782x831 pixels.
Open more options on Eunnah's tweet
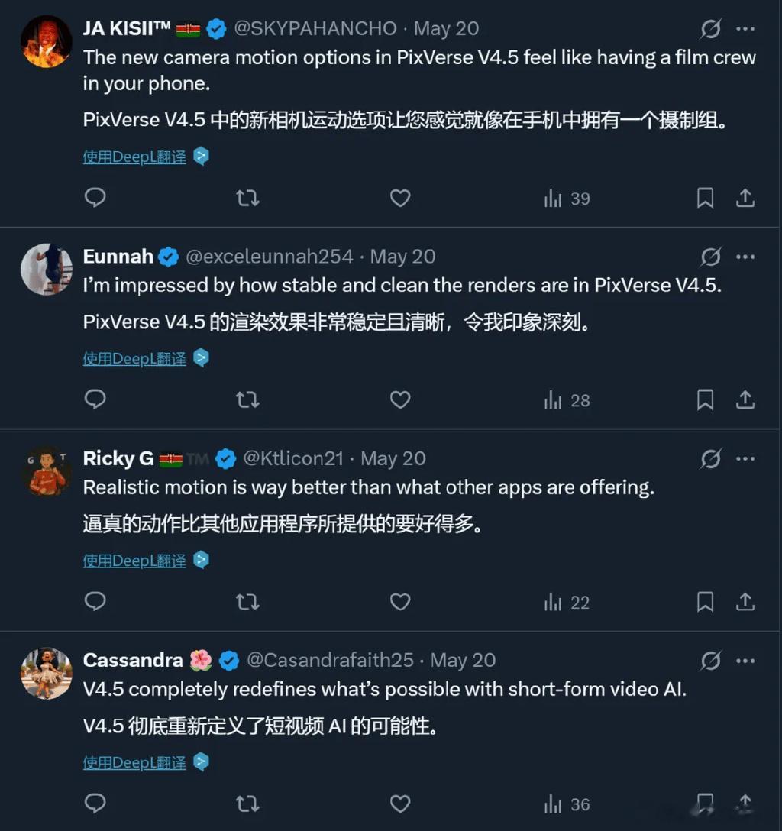(745, 257)
